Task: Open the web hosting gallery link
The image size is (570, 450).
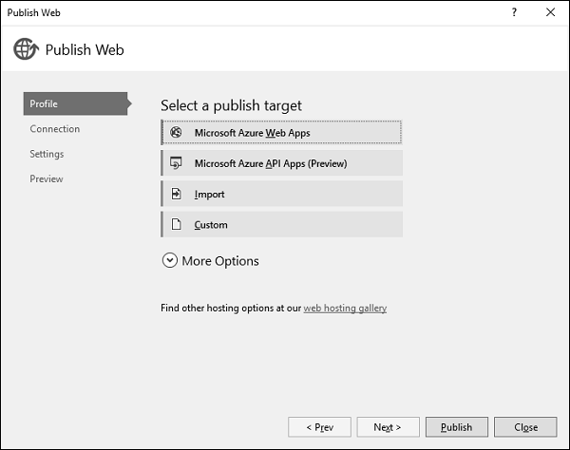Action: tap(345, 309)
